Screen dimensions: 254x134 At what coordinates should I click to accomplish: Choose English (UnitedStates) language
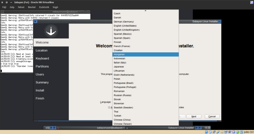(x=145, y=26)
